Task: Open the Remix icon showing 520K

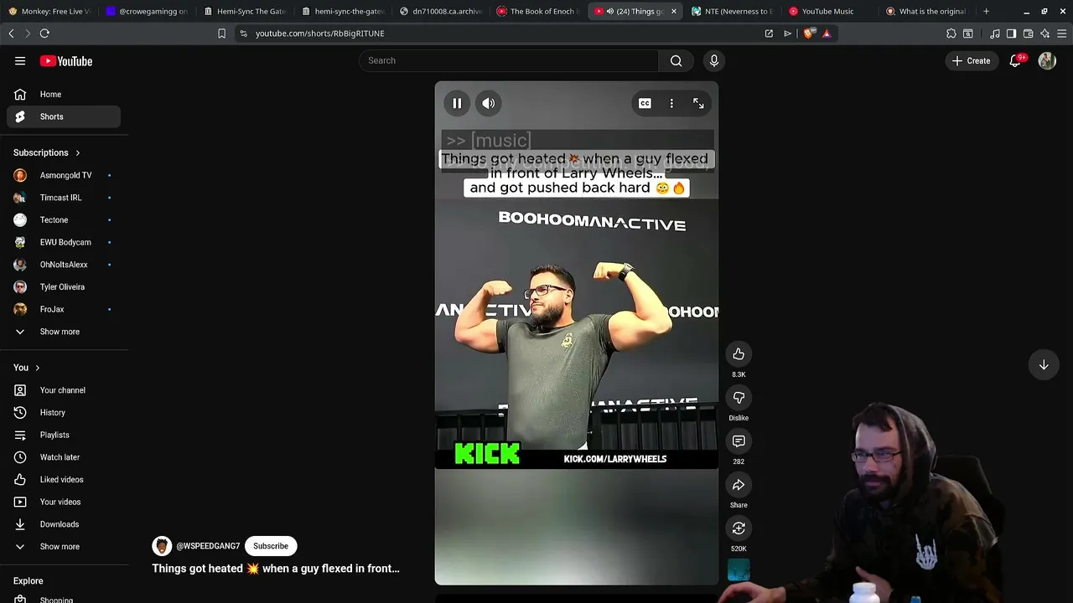Action: coord(739,528)
